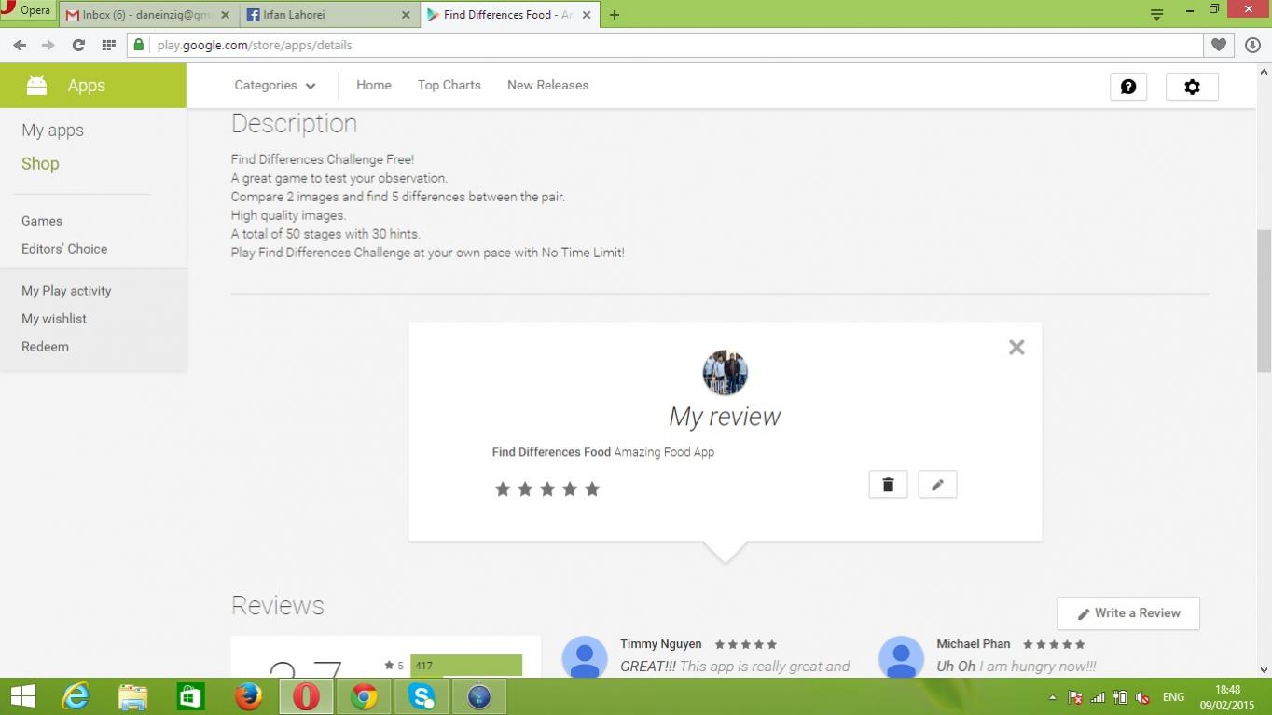Close the Find Differences Food tab
The image size is (1272, 715).
click(x=586, y=15)
